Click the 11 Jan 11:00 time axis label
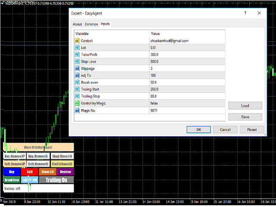Viewport: 276px width, 207px height. coord(104,202)
